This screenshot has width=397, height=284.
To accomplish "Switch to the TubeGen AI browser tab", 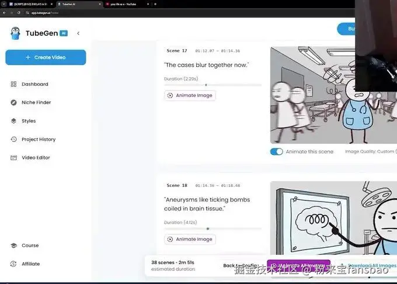I will pyautogui.click(x=78, y=4).
